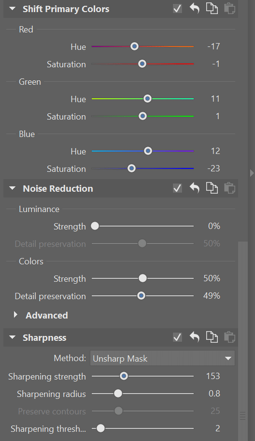Viewport: 255px width, 441px height.
Task: Uncheck the Sharpness enable checkbox
Action: coord(177,337)
